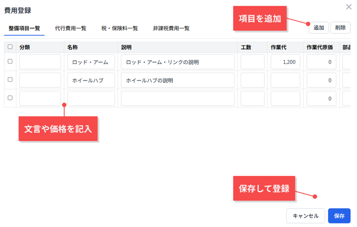Click the キャンセル button
The width and height of the screenshot is (357, 227).
pyautogui.click(x=305, y=216)
